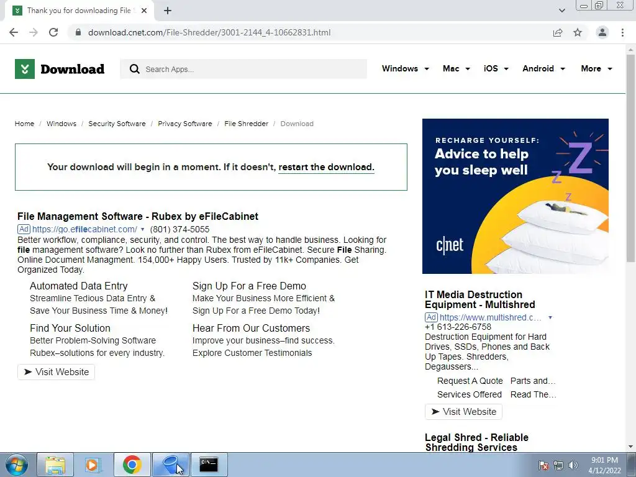Open 'Automated Data Entry' sitelink

point(79,286)
